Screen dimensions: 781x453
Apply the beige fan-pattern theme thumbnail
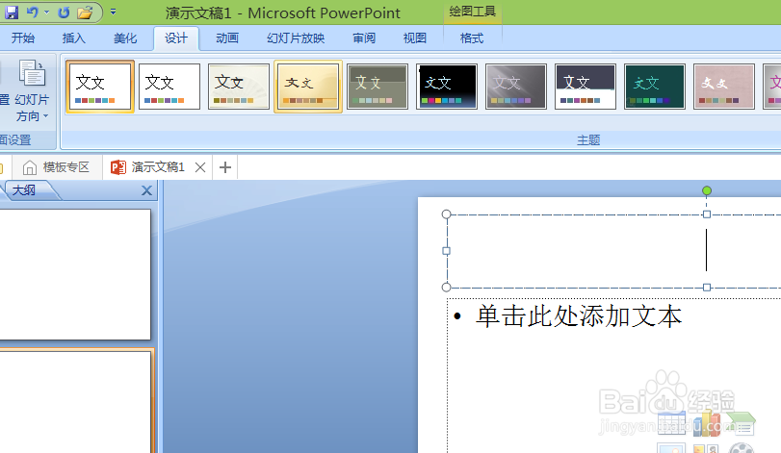[239, 87]
